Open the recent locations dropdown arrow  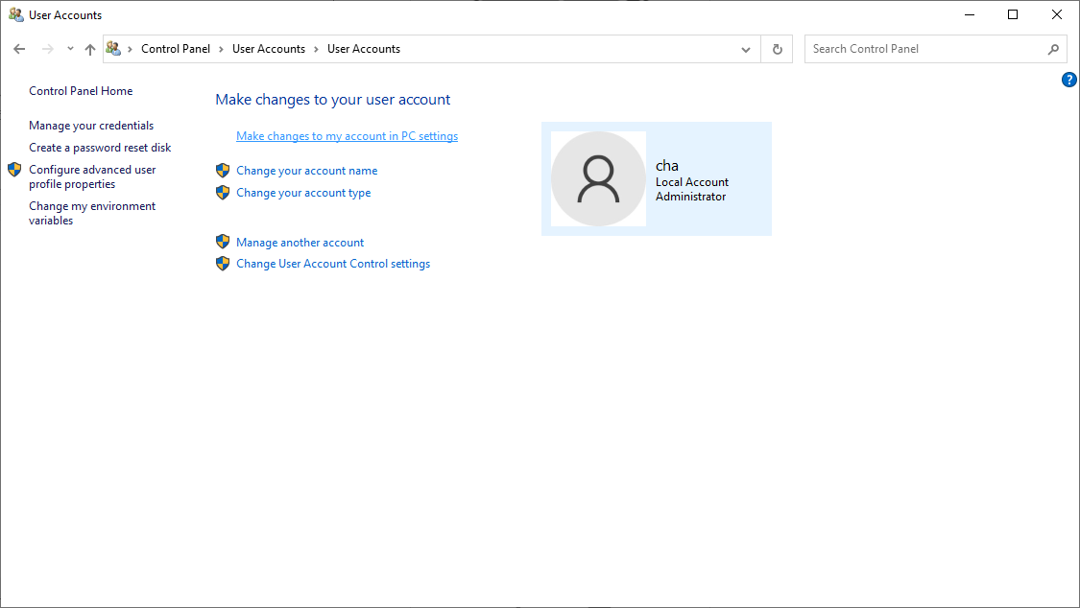[x=70, y=49]
